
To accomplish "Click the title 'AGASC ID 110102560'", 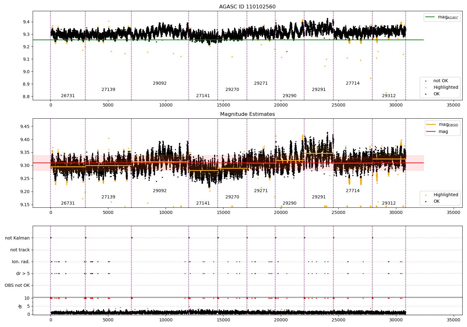I will pyautogui.click(x=247, y=7).
